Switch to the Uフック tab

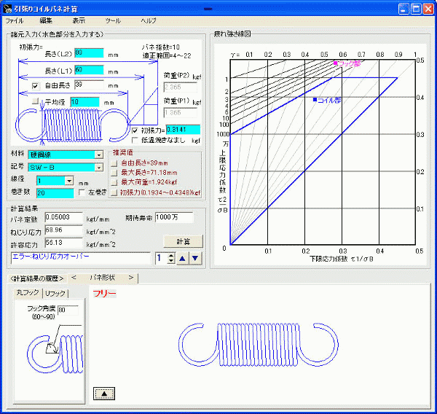(x=55, y=293)
